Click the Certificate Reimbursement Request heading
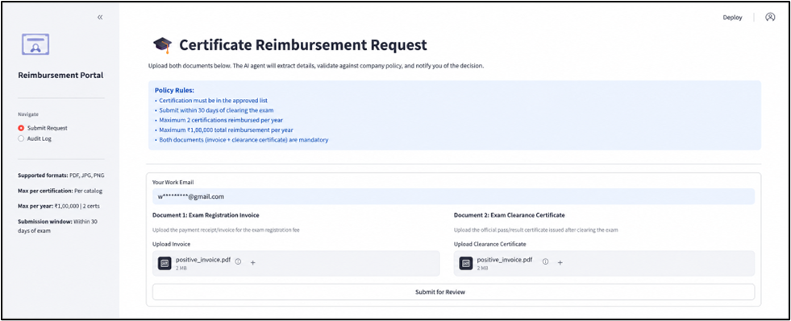 coord(303,45)
